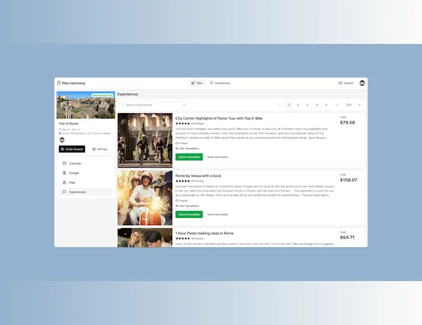Click the Trip to Rome title
This screenshot has width=422, height=325.
click(68, 123)
